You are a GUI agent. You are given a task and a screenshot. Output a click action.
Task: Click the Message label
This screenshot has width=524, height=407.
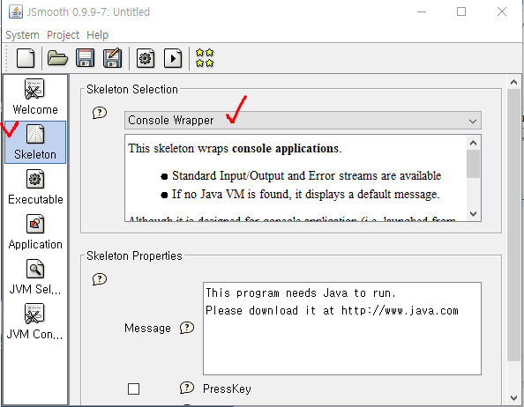pos(147,328)
